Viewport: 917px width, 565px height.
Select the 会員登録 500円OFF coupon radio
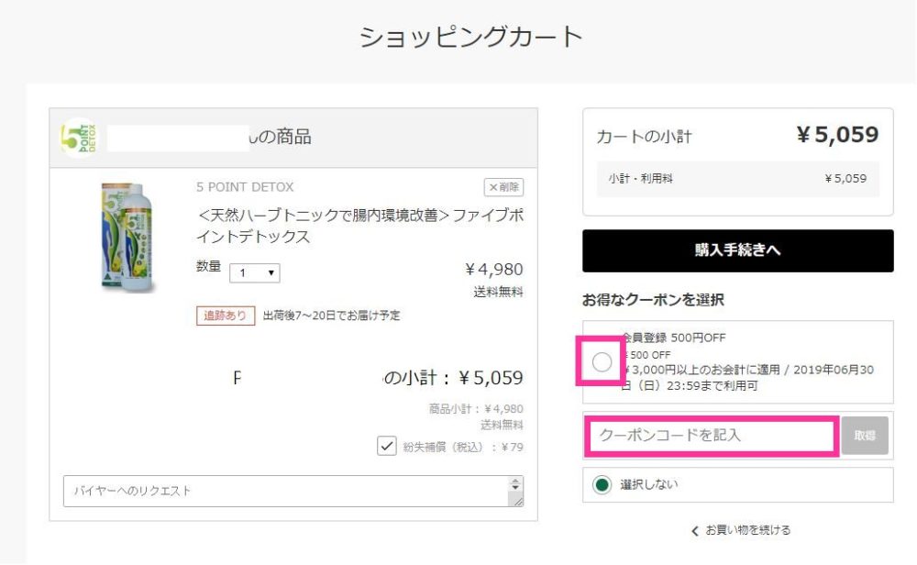(602, 362)
